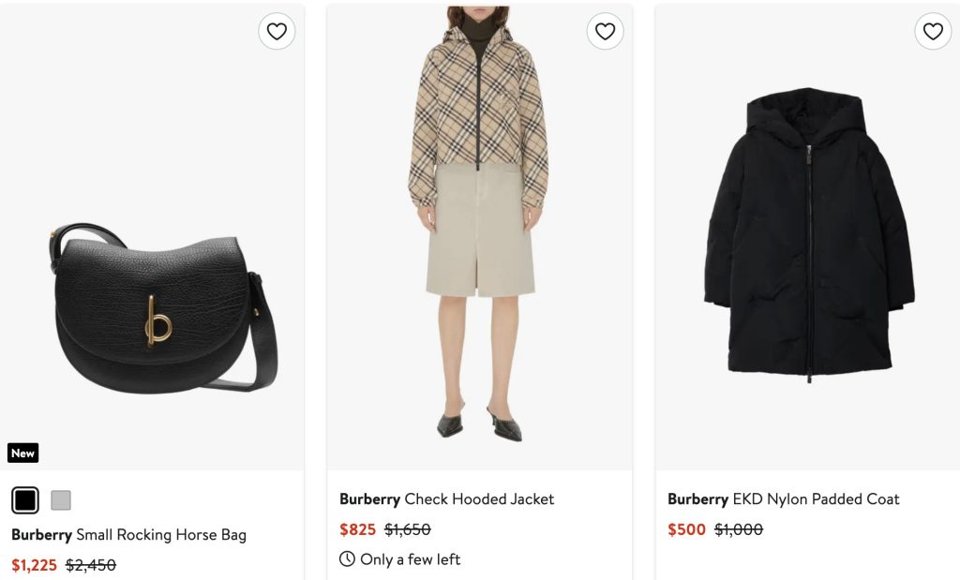
Task: Click the $825 jacket sale price
Action: pyautogui.click(x=357, y=529)
